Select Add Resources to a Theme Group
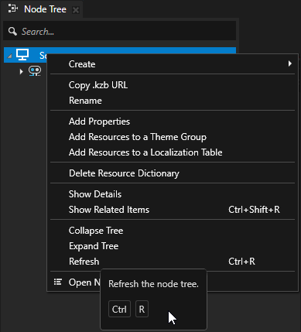The height and width of the screenshot is (332, 301). [x=173, y=137]
